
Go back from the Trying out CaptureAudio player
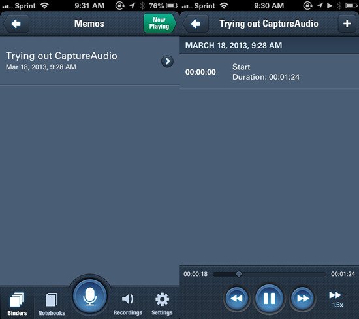[196, 24]
